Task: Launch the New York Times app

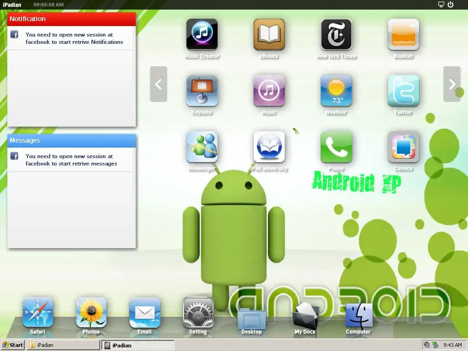Action: pos(336,34)
